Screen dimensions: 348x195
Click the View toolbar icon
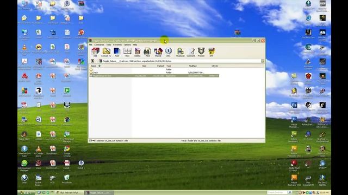127,52
